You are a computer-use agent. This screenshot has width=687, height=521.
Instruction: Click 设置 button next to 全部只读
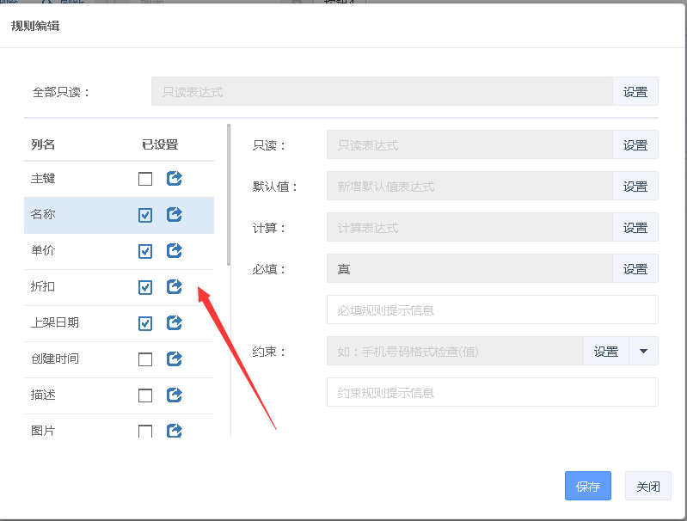click(635, 92)
